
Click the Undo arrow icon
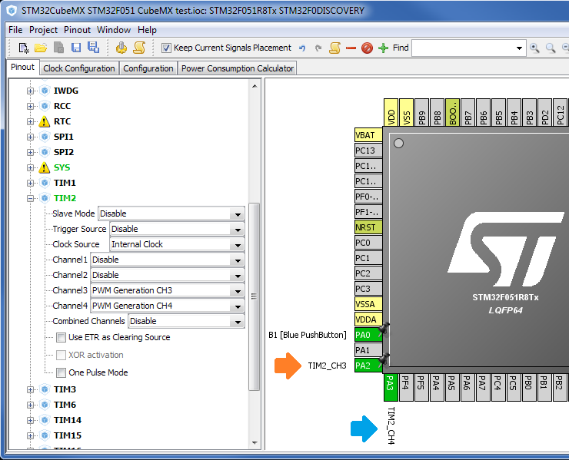(x=302, y=48)
